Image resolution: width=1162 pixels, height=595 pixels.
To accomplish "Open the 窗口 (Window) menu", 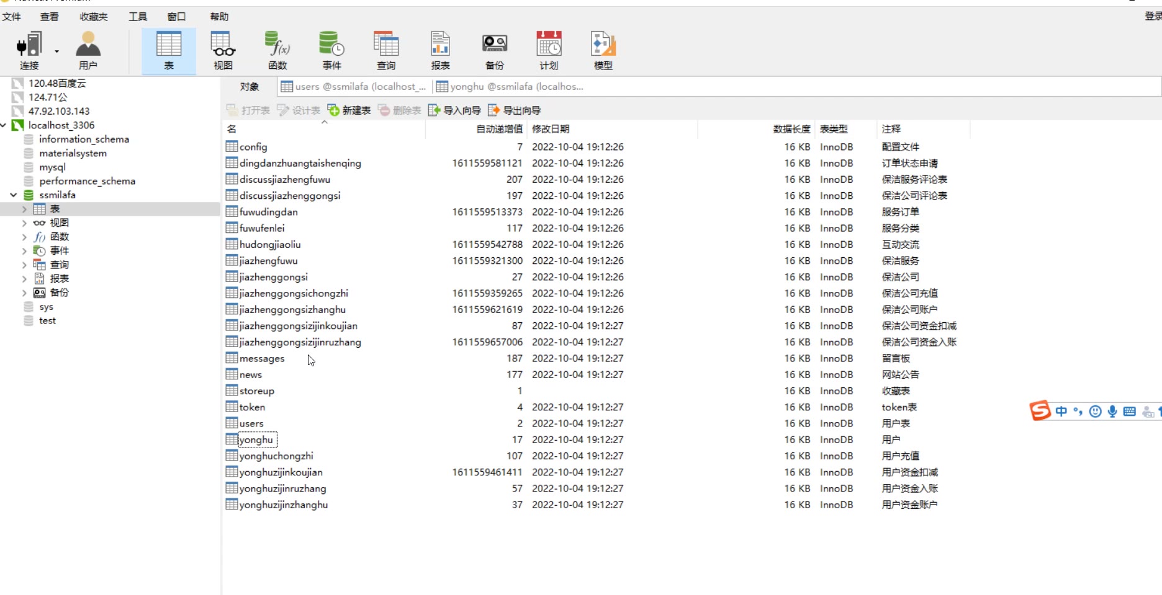I will pyautogui.click(x=177, y=17).
